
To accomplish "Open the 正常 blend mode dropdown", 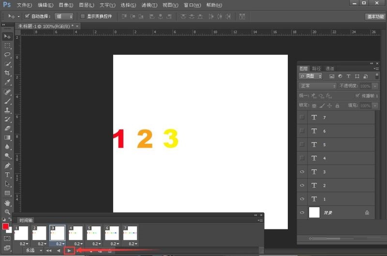I will pos(317,86).
